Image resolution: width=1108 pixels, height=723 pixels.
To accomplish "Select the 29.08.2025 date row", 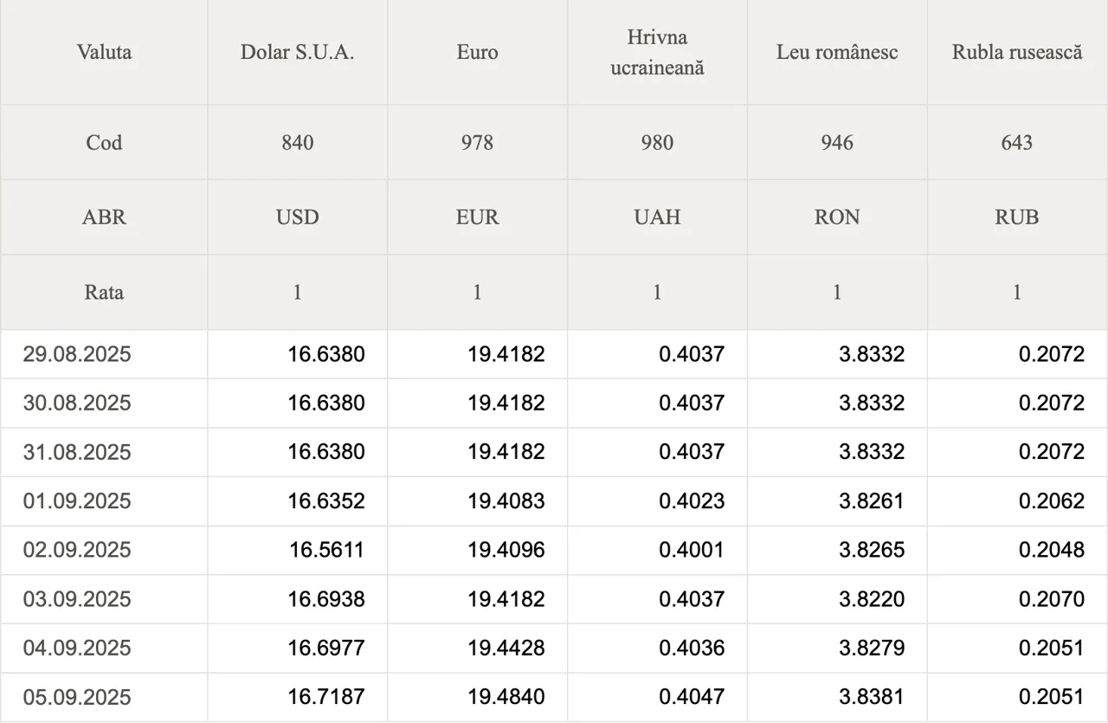I will coord(554,354).
